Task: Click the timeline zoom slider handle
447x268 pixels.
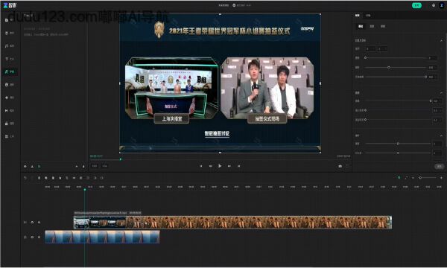Action: (420, 178)
